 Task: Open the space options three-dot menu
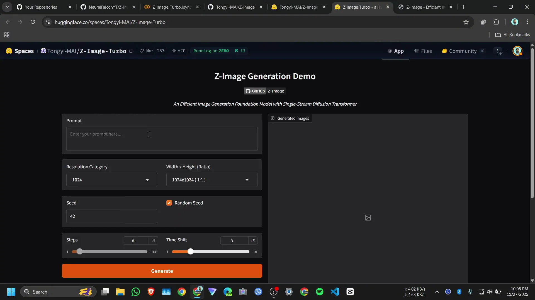(x=498, y=51)
